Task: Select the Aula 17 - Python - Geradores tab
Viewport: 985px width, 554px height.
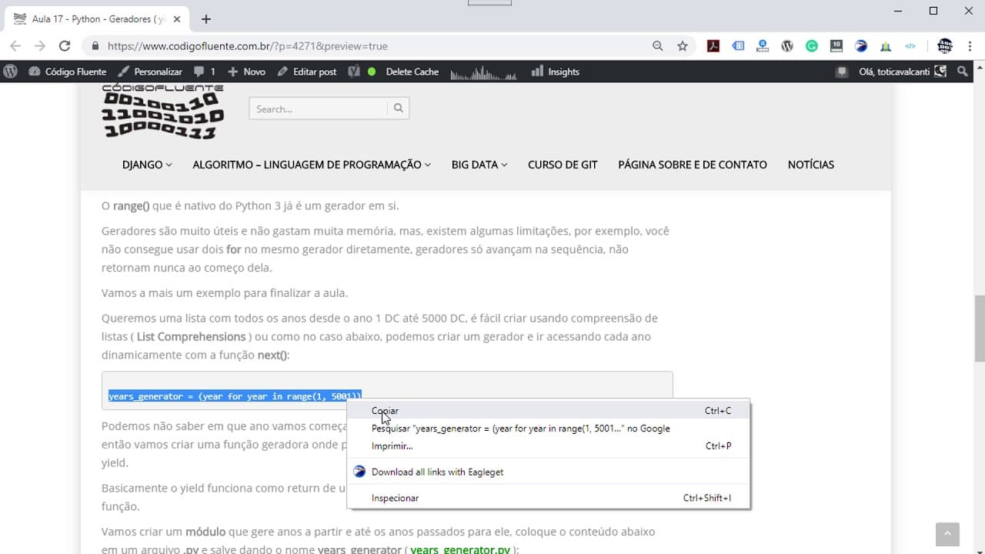Action: 96,19
